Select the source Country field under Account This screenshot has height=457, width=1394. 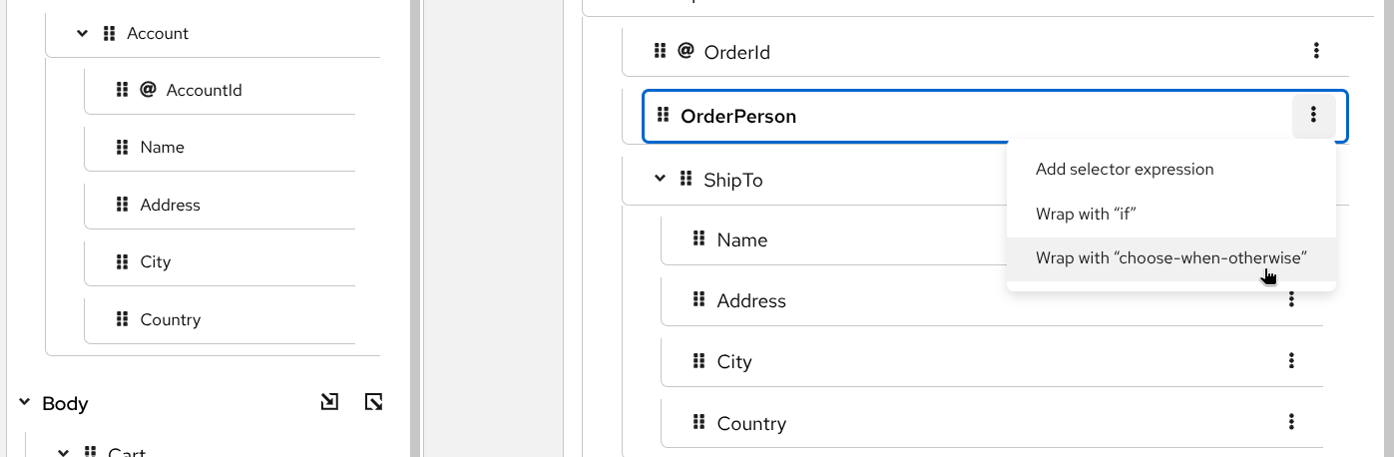point(171,319)
